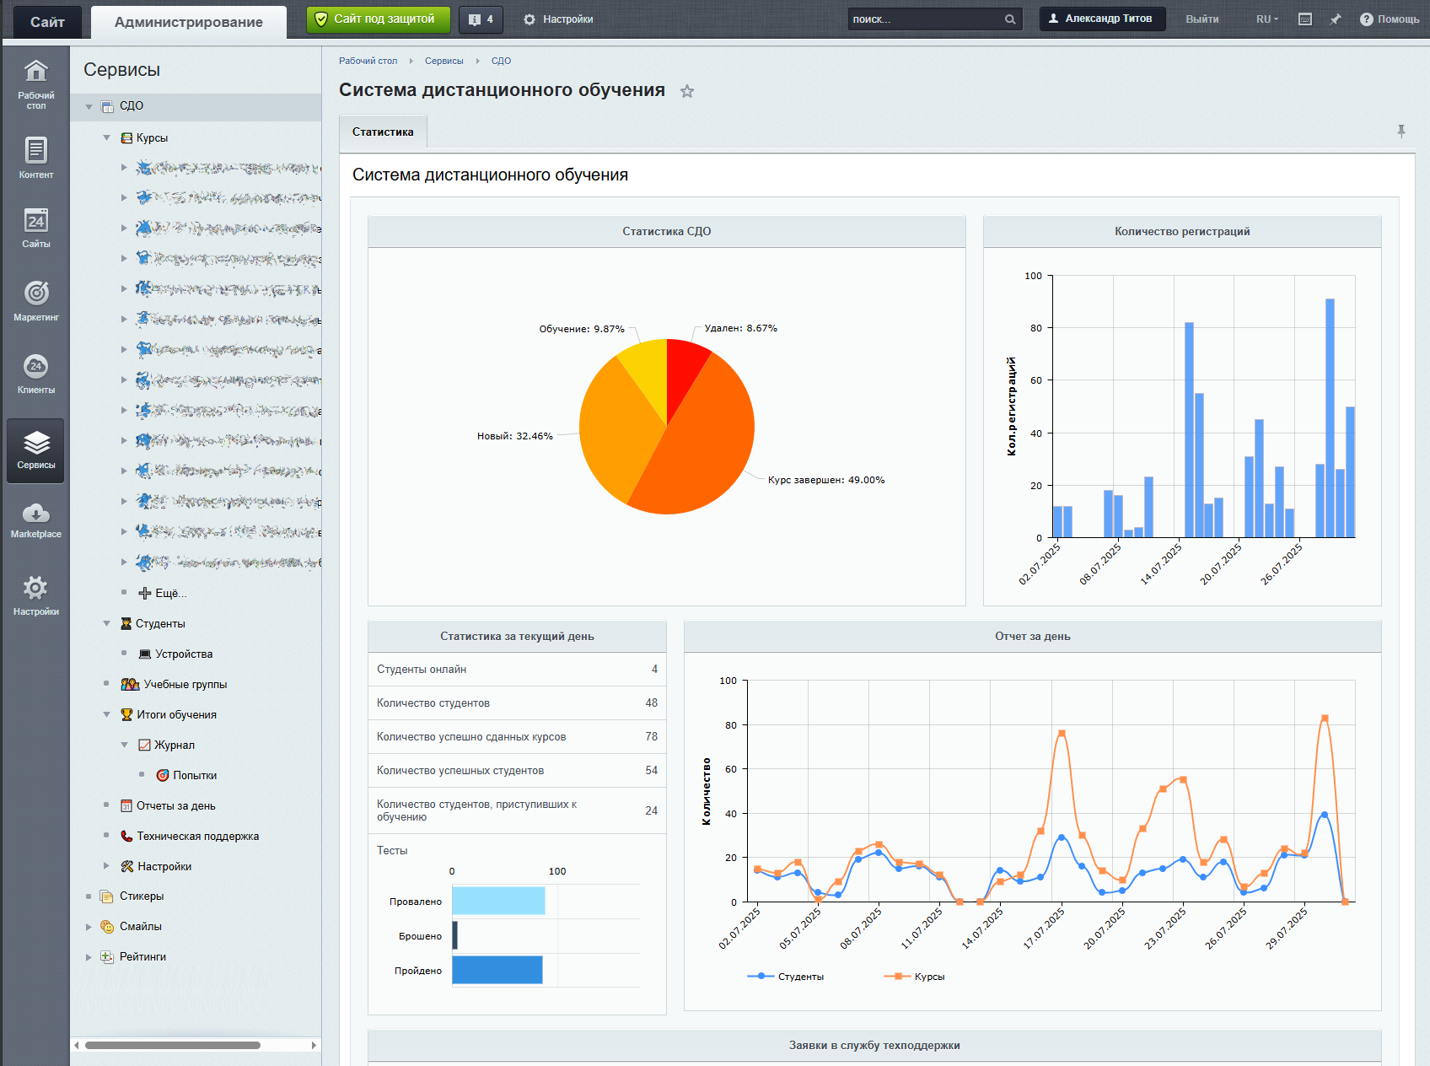This screenshot has width=1430, height=1066.
Task: Open the Clients sidebar section
Action: click(35, 374)
